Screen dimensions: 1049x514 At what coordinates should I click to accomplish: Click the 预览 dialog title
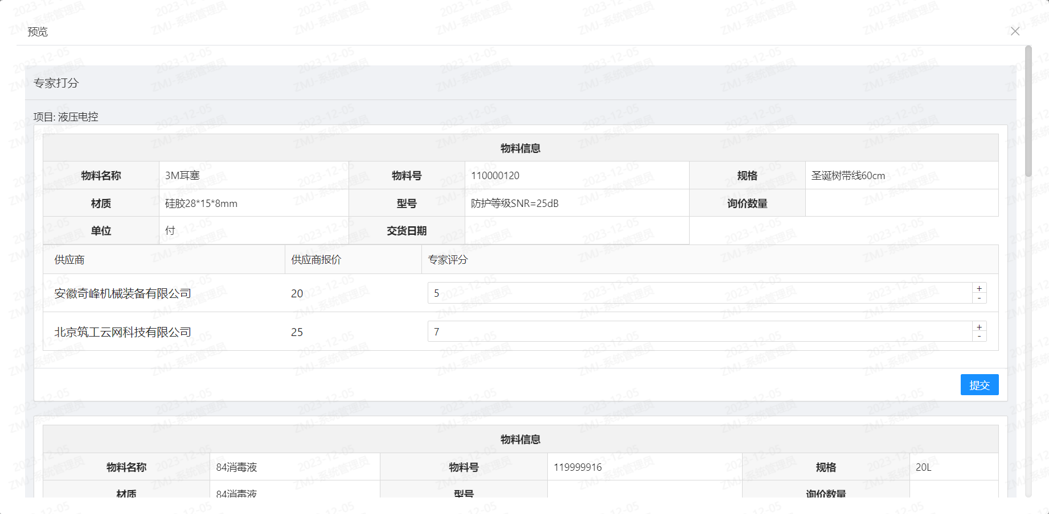click(x=38, y=32)
